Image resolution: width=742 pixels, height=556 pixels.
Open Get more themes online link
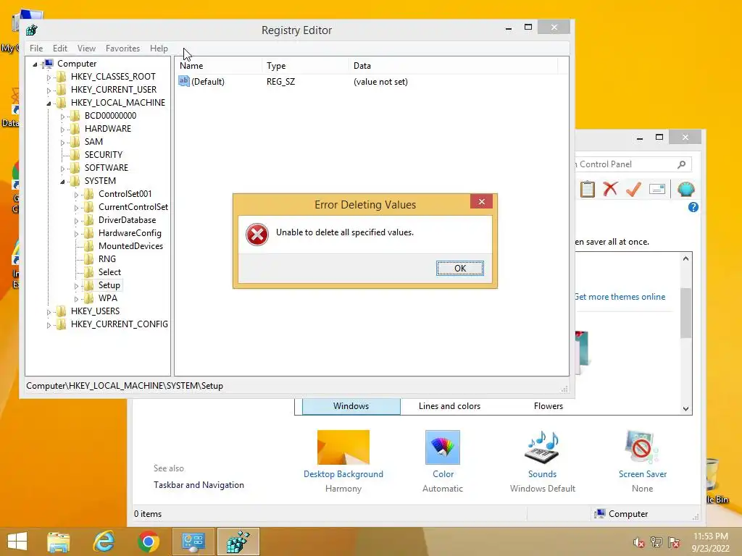tap(620, 297)
